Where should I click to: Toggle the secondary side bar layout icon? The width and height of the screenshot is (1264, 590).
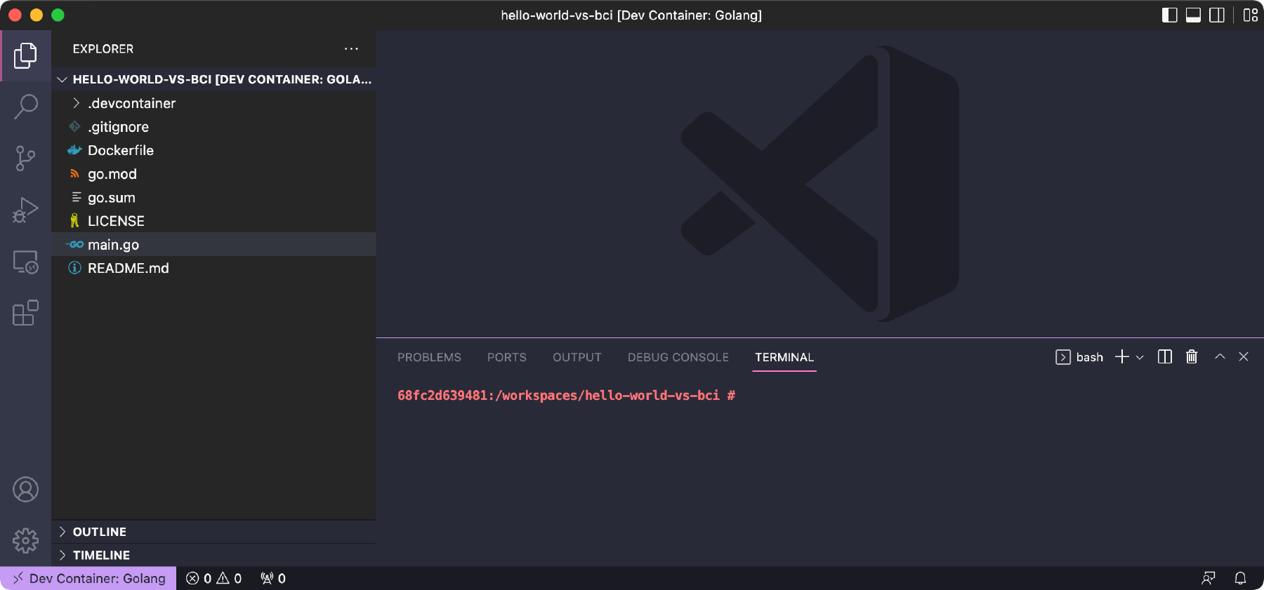click(1217, 15)
